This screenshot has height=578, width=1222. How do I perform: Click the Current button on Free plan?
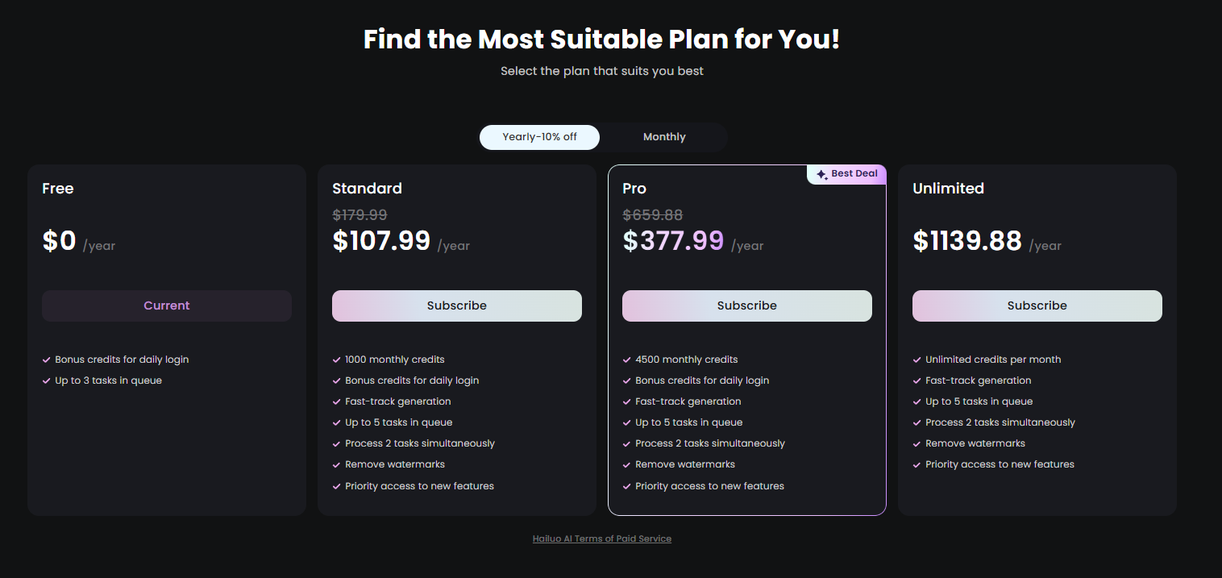point(167,306)
